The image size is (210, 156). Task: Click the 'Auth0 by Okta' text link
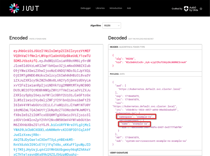pos(194,9)
